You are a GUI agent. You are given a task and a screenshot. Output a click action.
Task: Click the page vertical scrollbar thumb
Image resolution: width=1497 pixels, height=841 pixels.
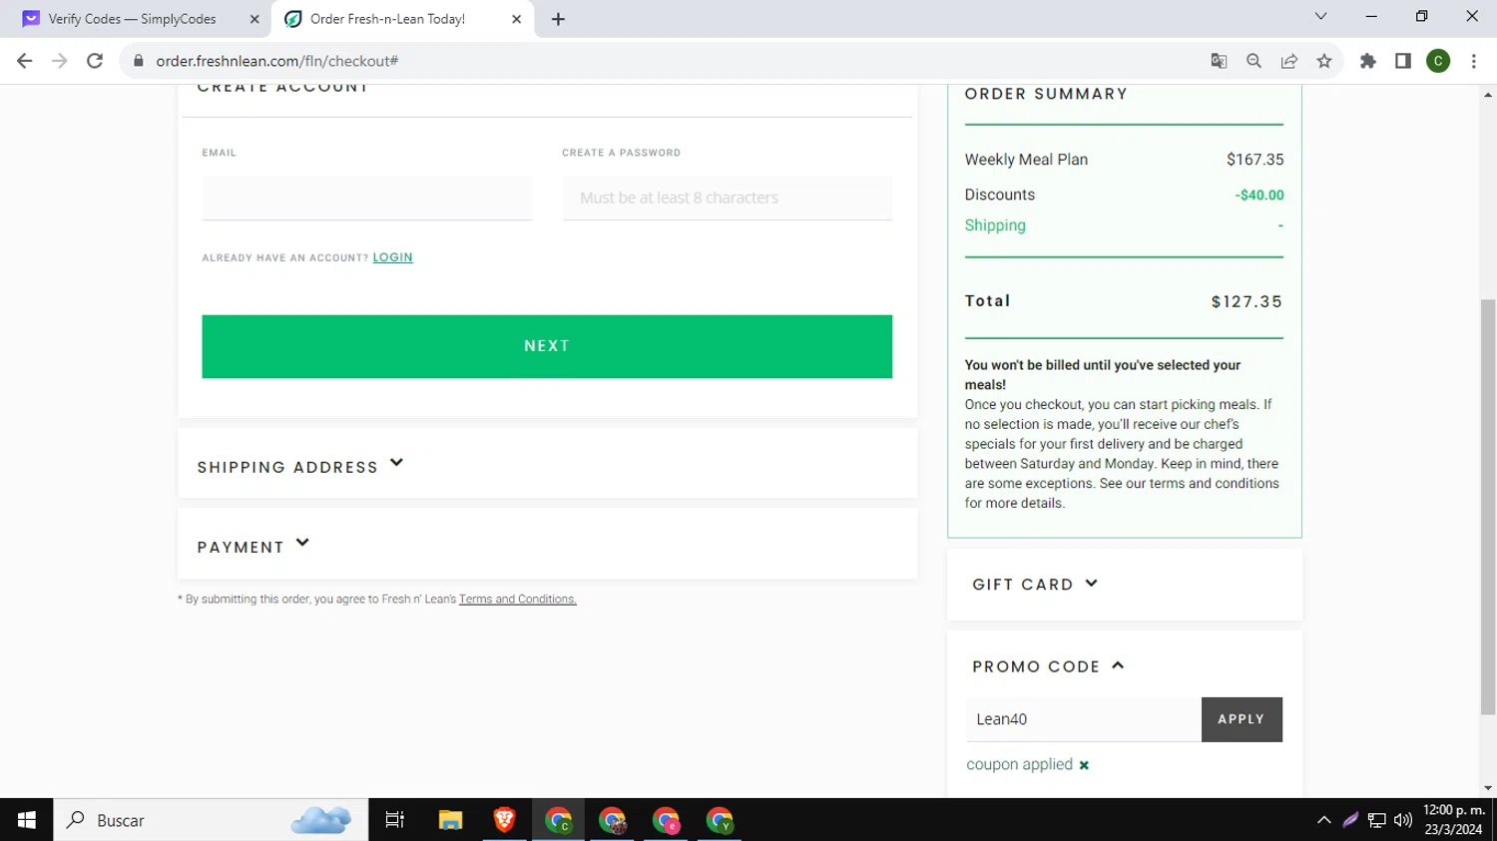pyautogui.click(x=1488, y=507)
